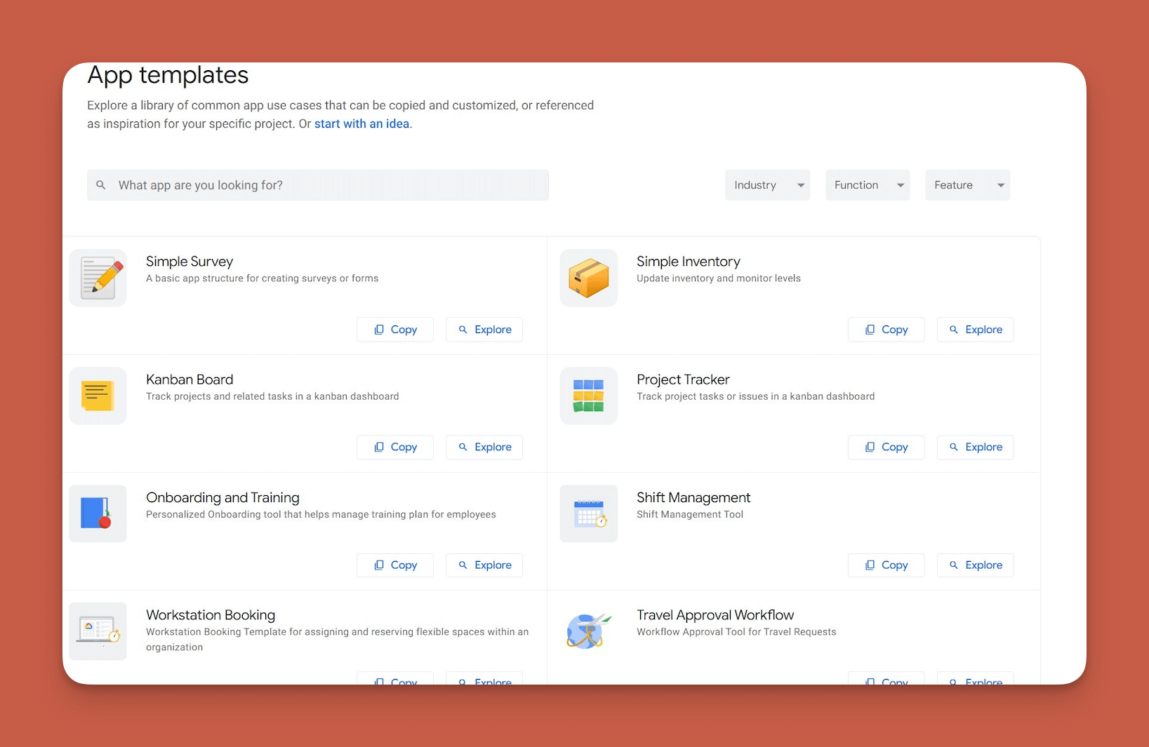Click the Workstation Booking title
The height and width of the screenshot is (747, 1149).
pos(211,615)
